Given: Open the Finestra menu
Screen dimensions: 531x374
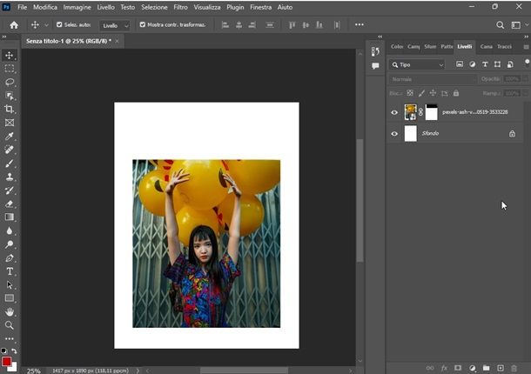Looking at the screenshot, I should point(261,7).
